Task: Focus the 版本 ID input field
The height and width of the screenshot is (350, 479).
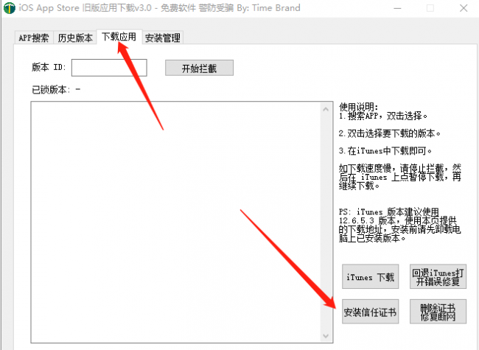Action: (109, 68)
